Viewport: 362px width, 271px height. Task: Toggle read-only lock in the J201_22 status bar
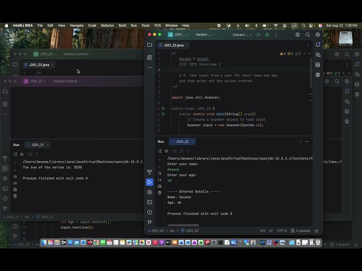(317, 231)
